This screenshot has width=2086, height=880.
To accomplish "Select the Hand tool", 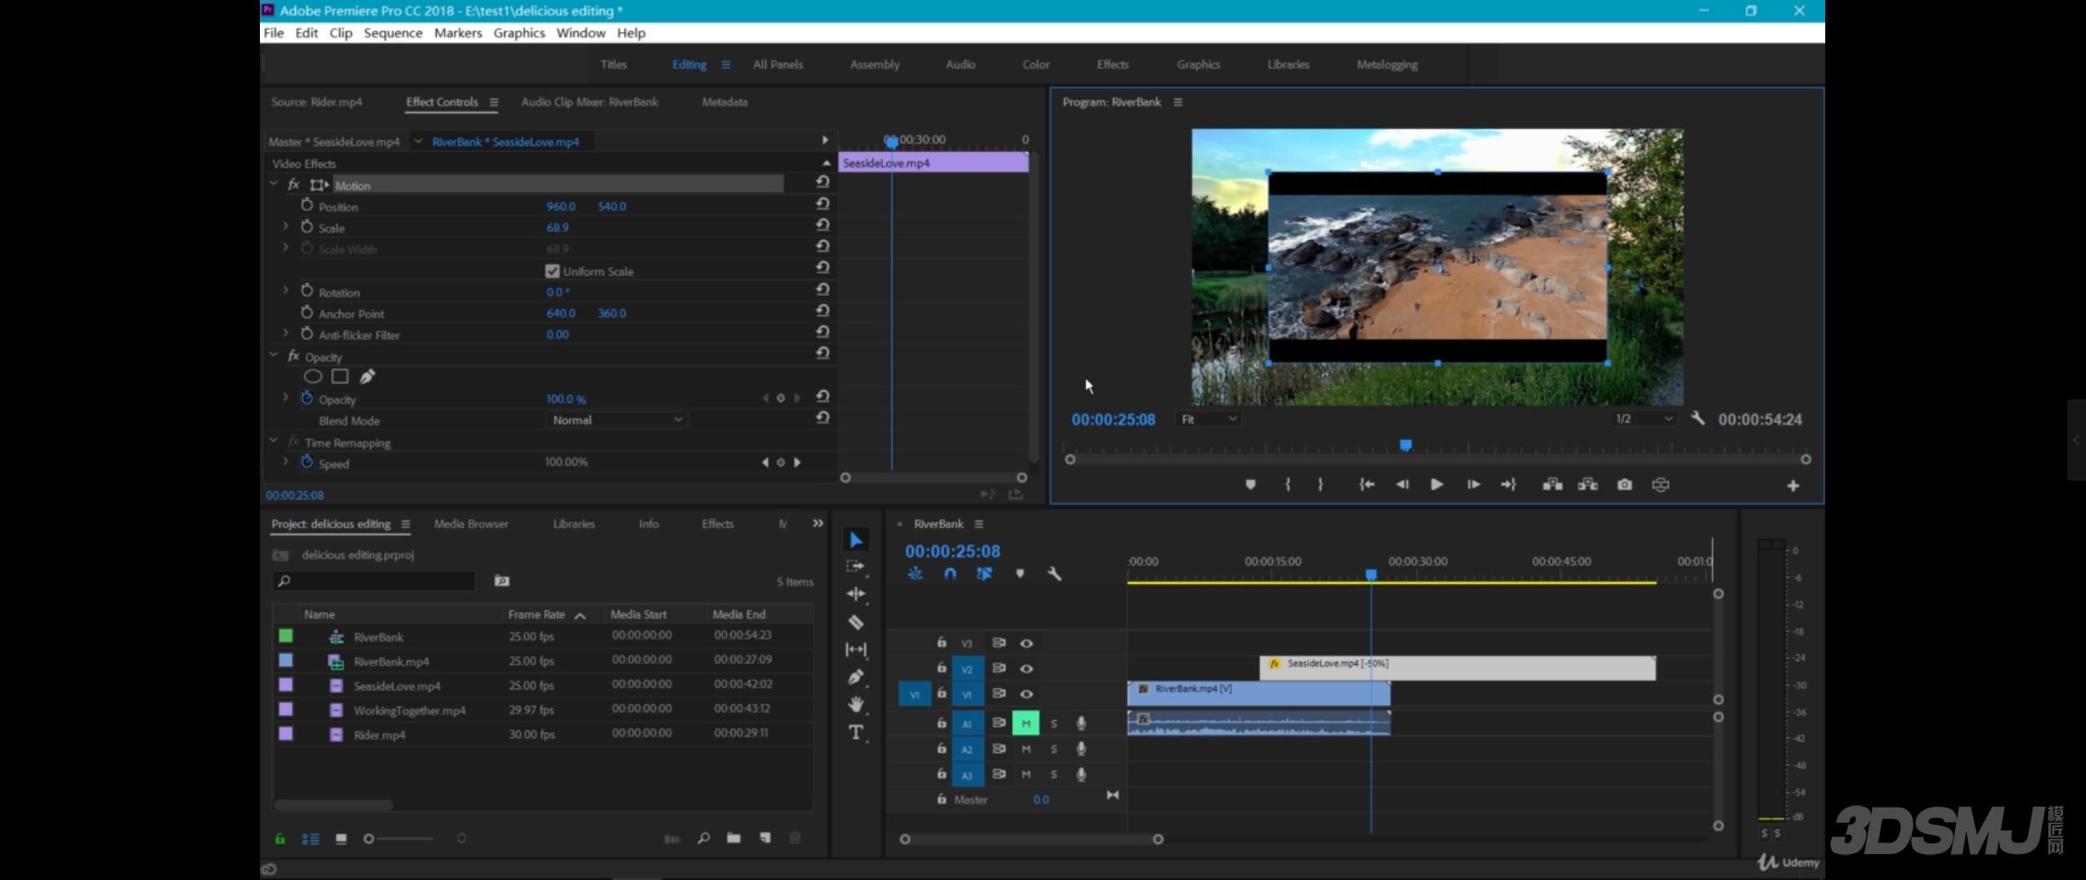I will 856,704.
